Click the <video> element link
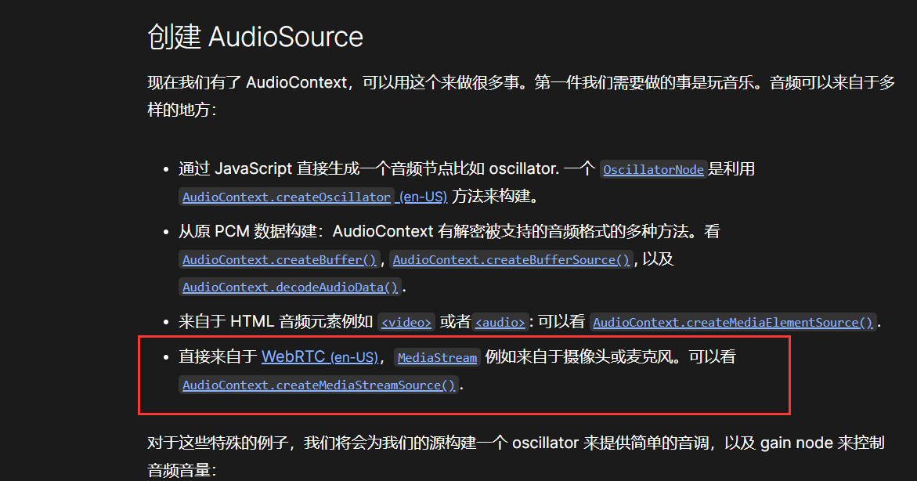 pos(406,323)
